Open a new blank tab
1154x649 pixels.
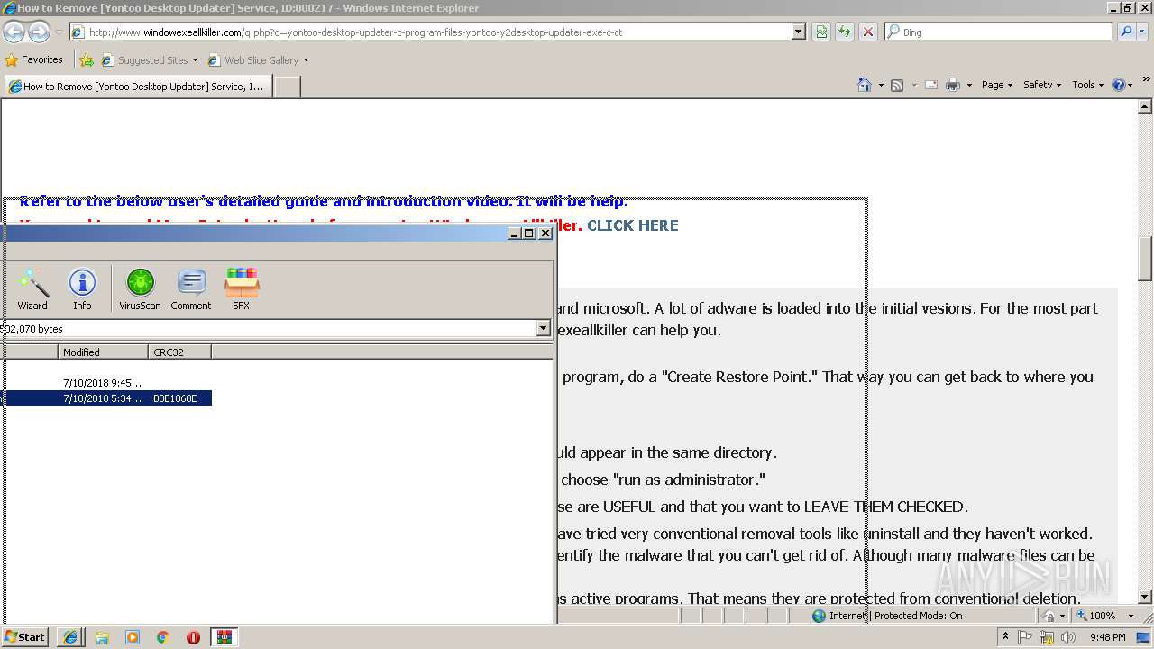pyautogui.click(x=287, y=87)
